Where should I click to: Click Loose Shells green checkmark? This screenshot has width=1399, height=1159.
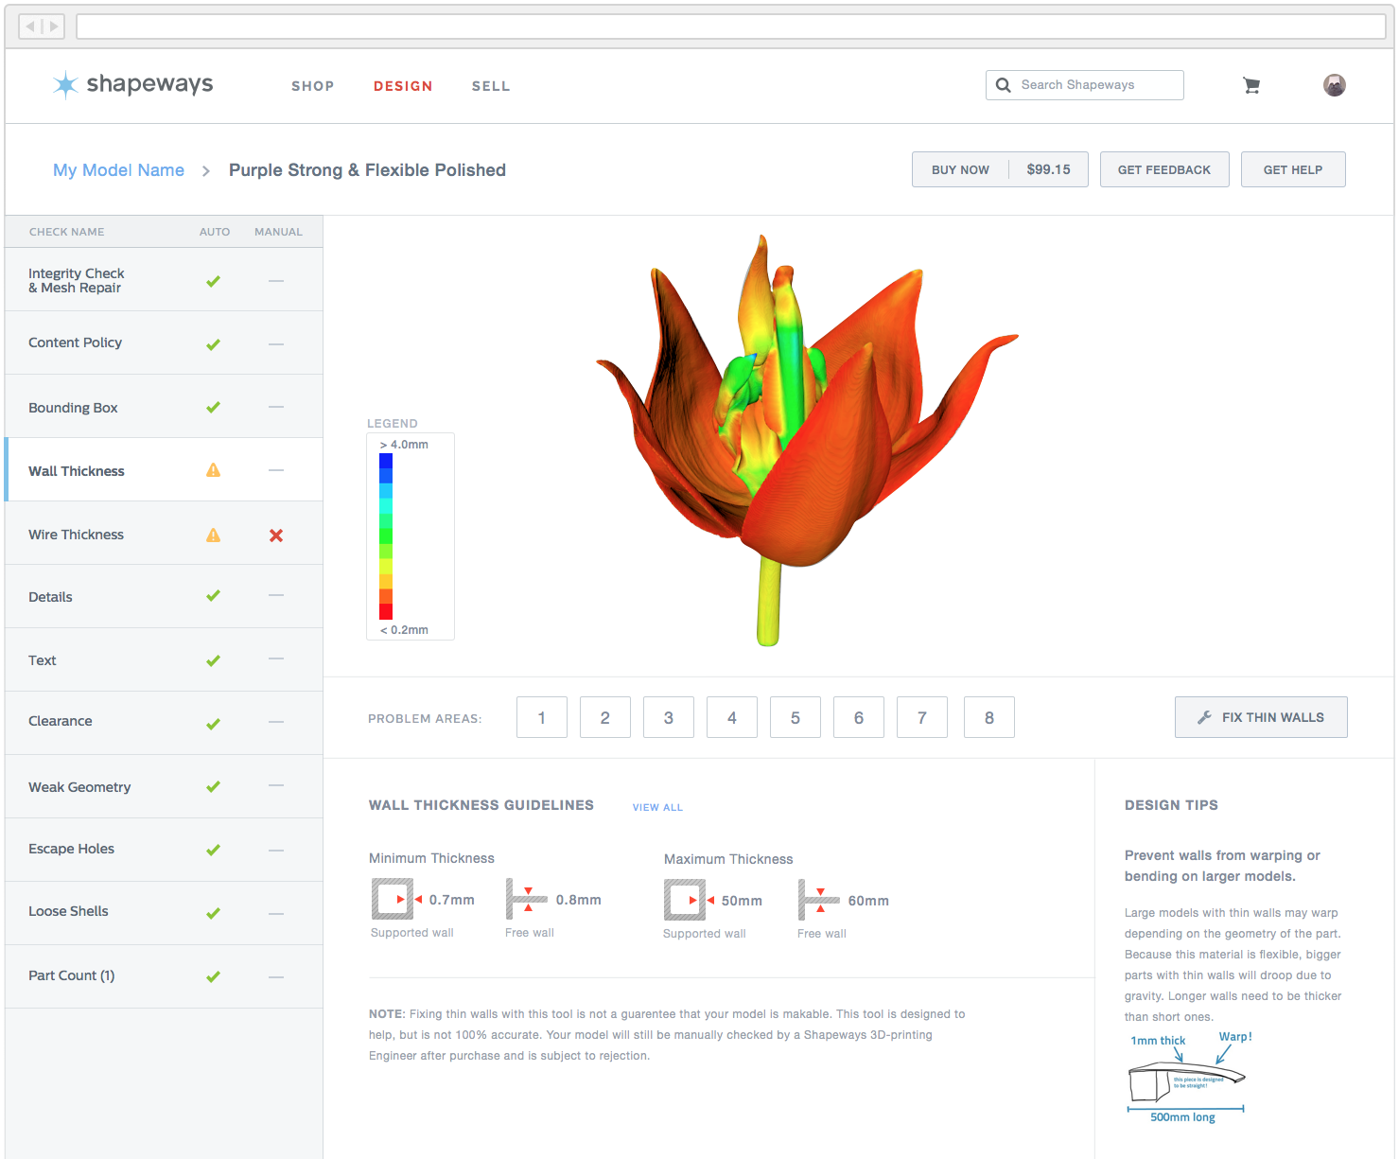(x=214, y=913)
